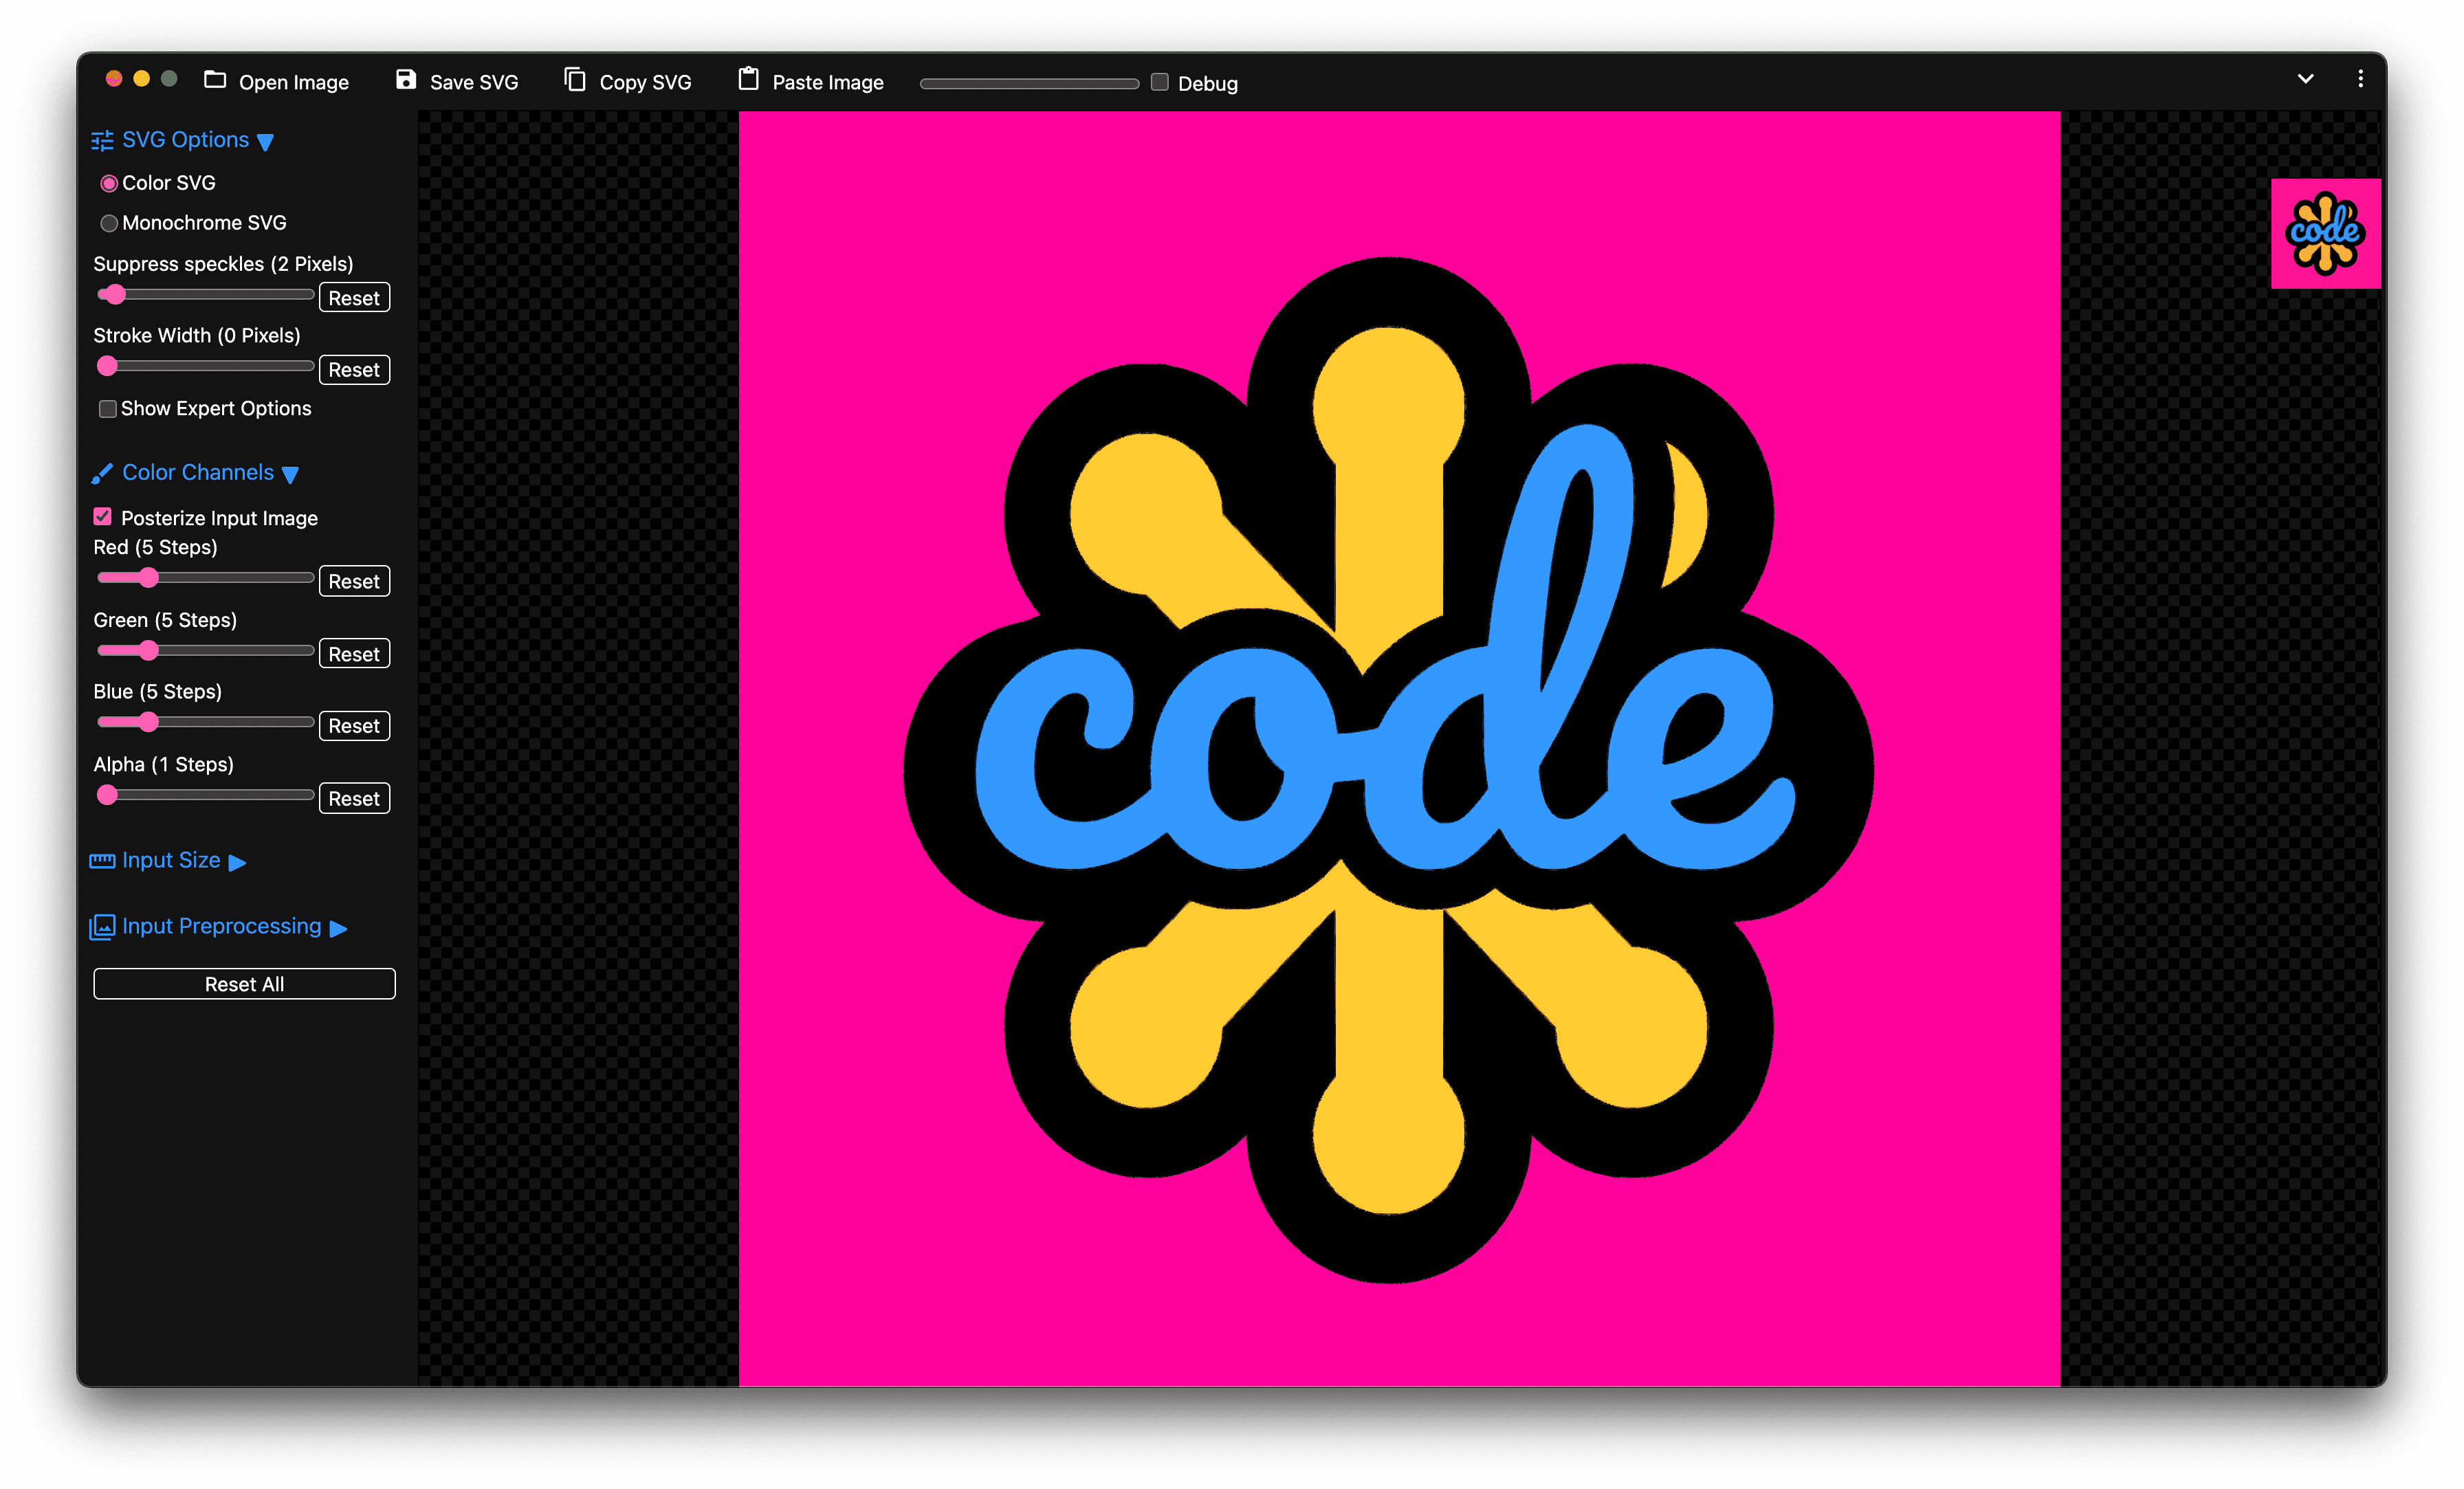The width and height of the screenshot is (2464, 1489).
Task: Select the Monochrome SVG radio button
Action: (x=111, y=222)
